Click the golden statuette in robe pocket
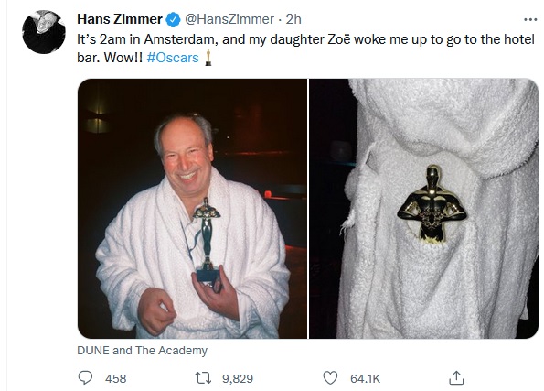 point(432,203)
